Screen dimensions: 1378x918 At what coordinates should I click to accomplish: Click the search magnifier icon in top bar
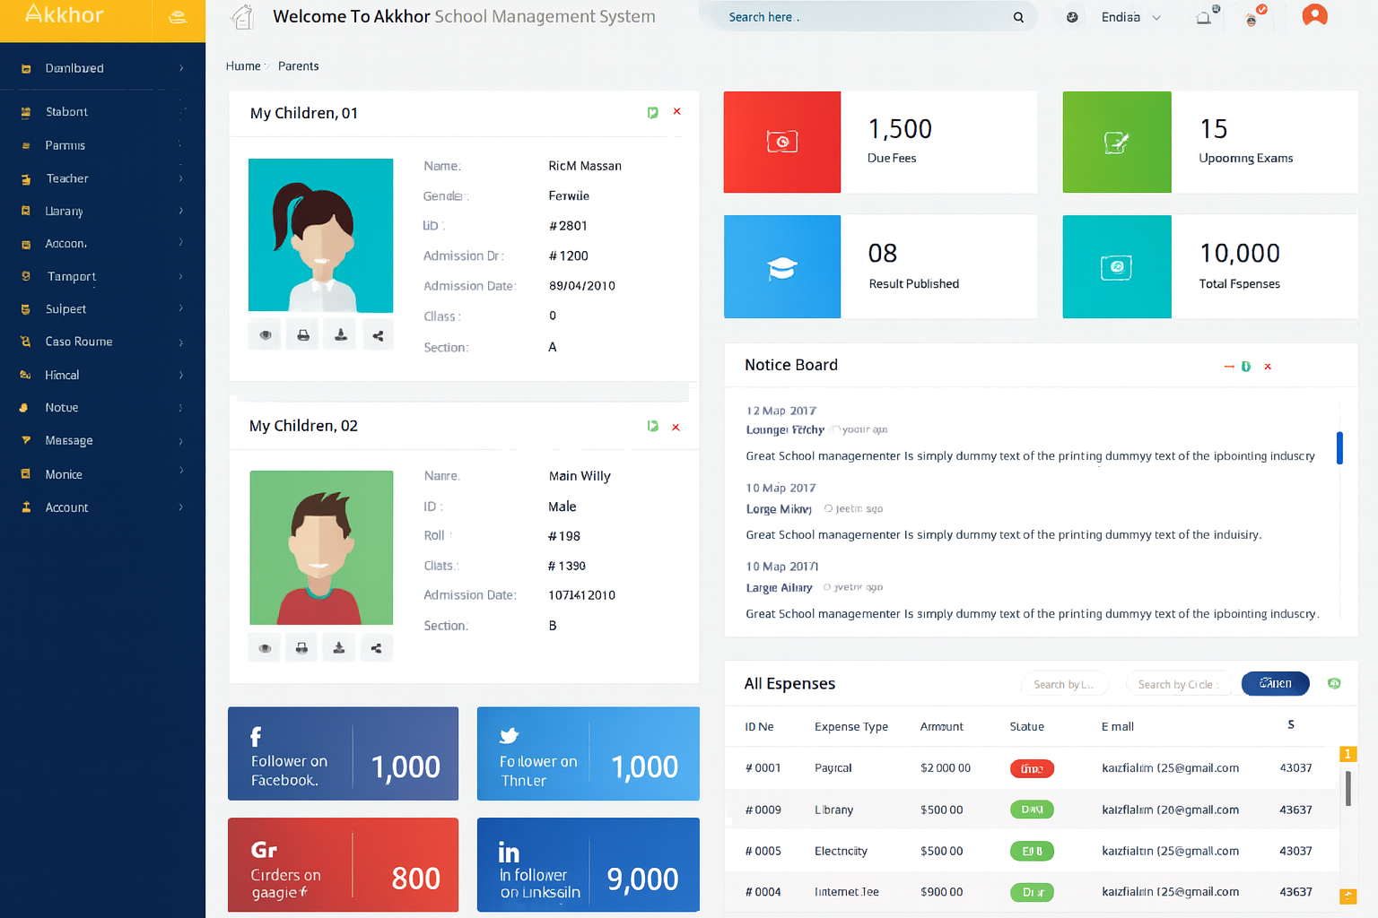pyautogui.click(x=1018, y=17)
